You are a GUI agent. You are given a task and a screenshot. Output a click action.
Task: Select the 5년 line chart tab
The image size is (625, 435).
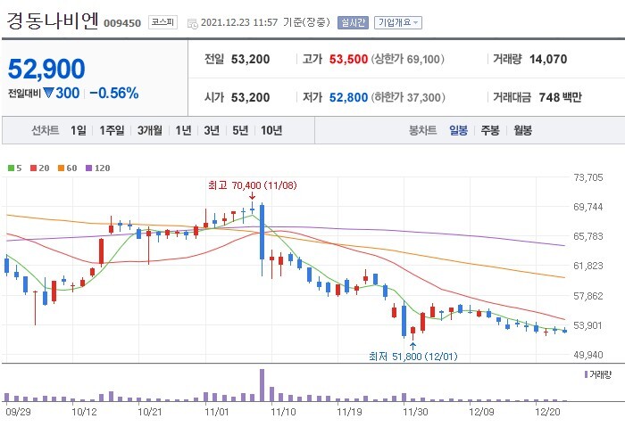pyautogui.click(x=240, y=130)
